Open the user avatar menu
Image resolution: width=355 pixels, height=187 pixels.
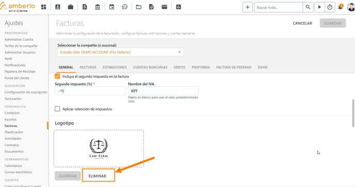(351, 7)
